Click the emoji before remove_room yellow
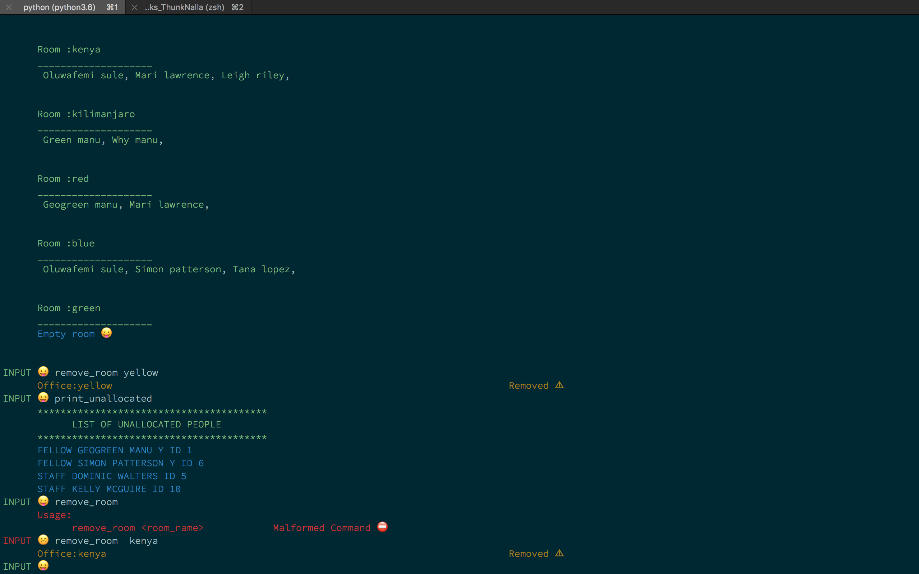This screenshot has width=919, height=574. click(x=43, y=372)
